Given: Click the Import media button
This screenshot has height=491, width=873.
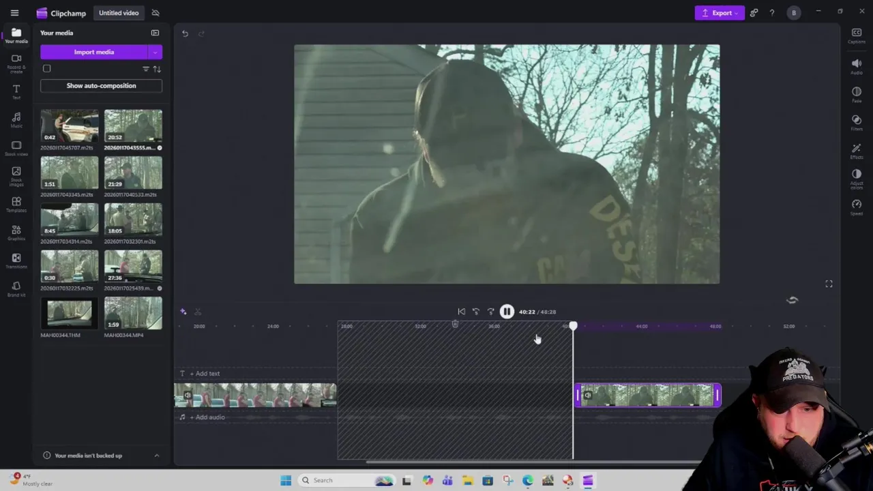Looking at the screenshot, I should pyautogui.click(x=94, y=52).
